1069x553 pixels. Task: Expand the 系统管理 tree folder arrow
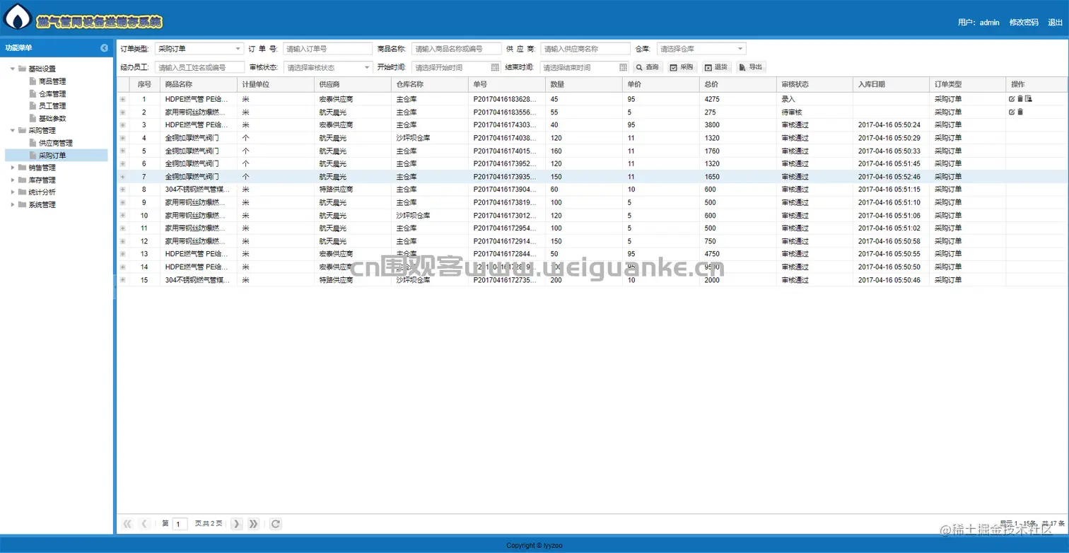12,204
